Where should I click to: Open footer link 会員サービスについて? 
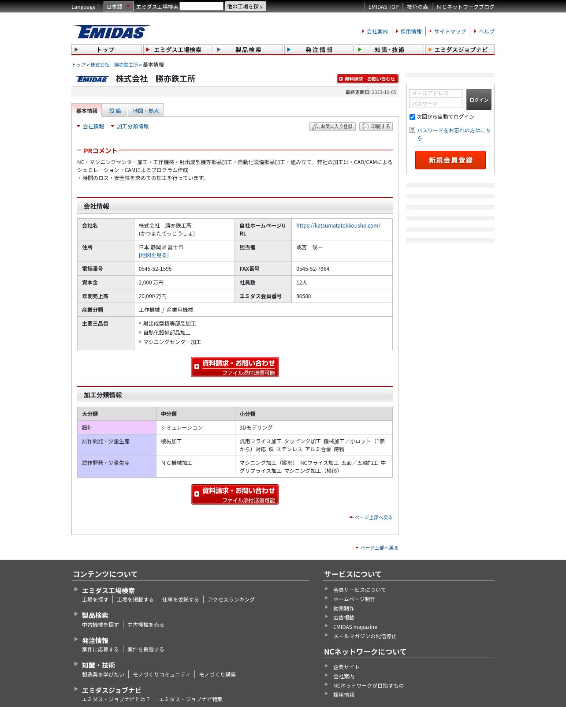(x=359, y=590)
